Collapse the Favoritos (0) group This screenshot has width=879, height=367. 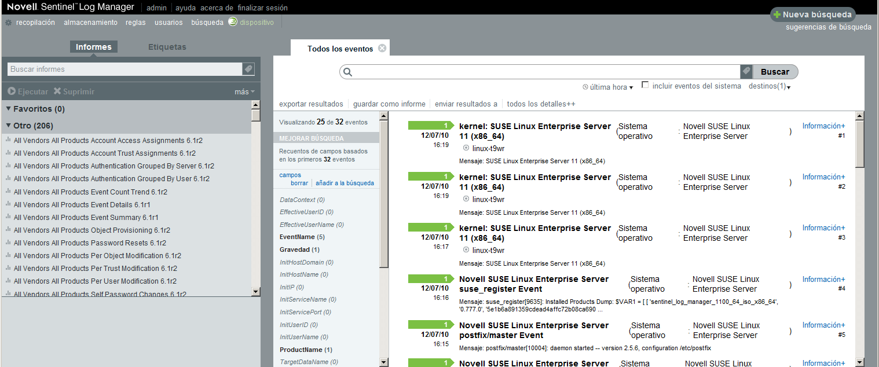pyautogui.click(x=9, y=109)
